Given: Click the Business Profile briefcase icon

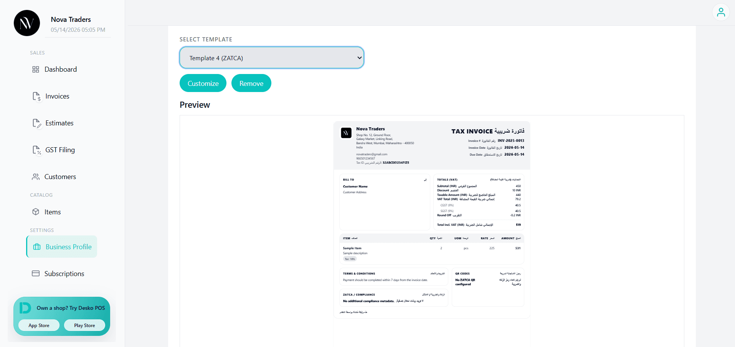Looking at the screenshot, I should point(37,247).
